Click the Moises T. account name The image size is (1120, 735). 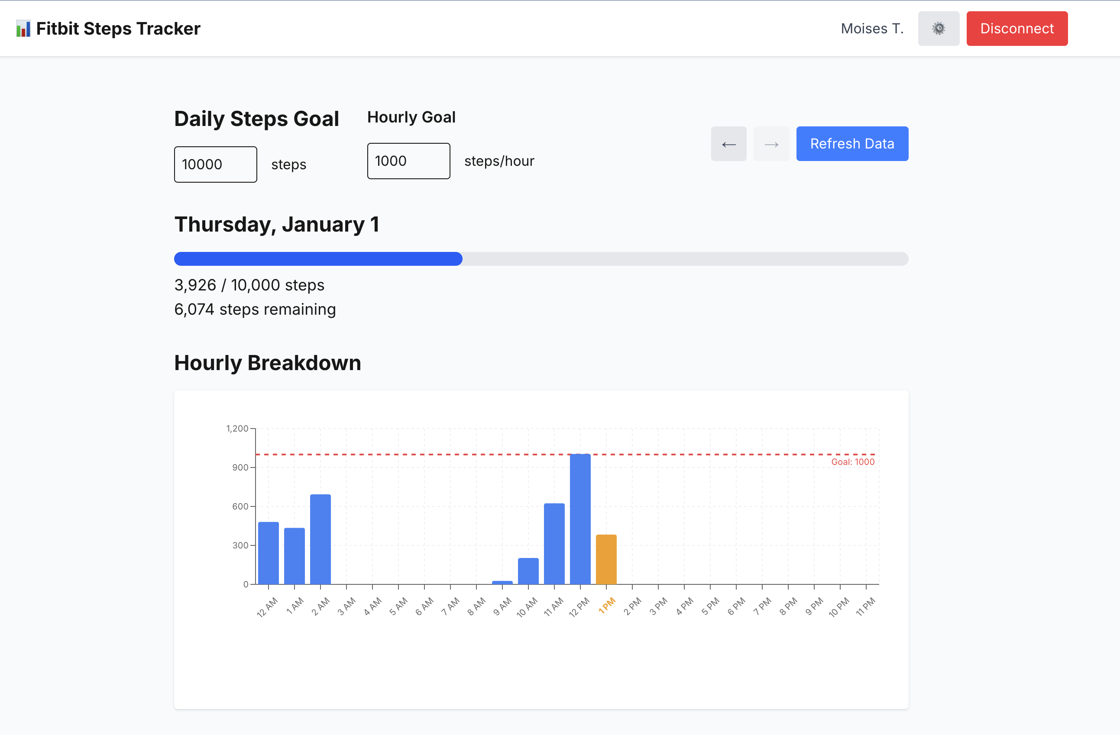pyautogui.click(x=871, y=28)
